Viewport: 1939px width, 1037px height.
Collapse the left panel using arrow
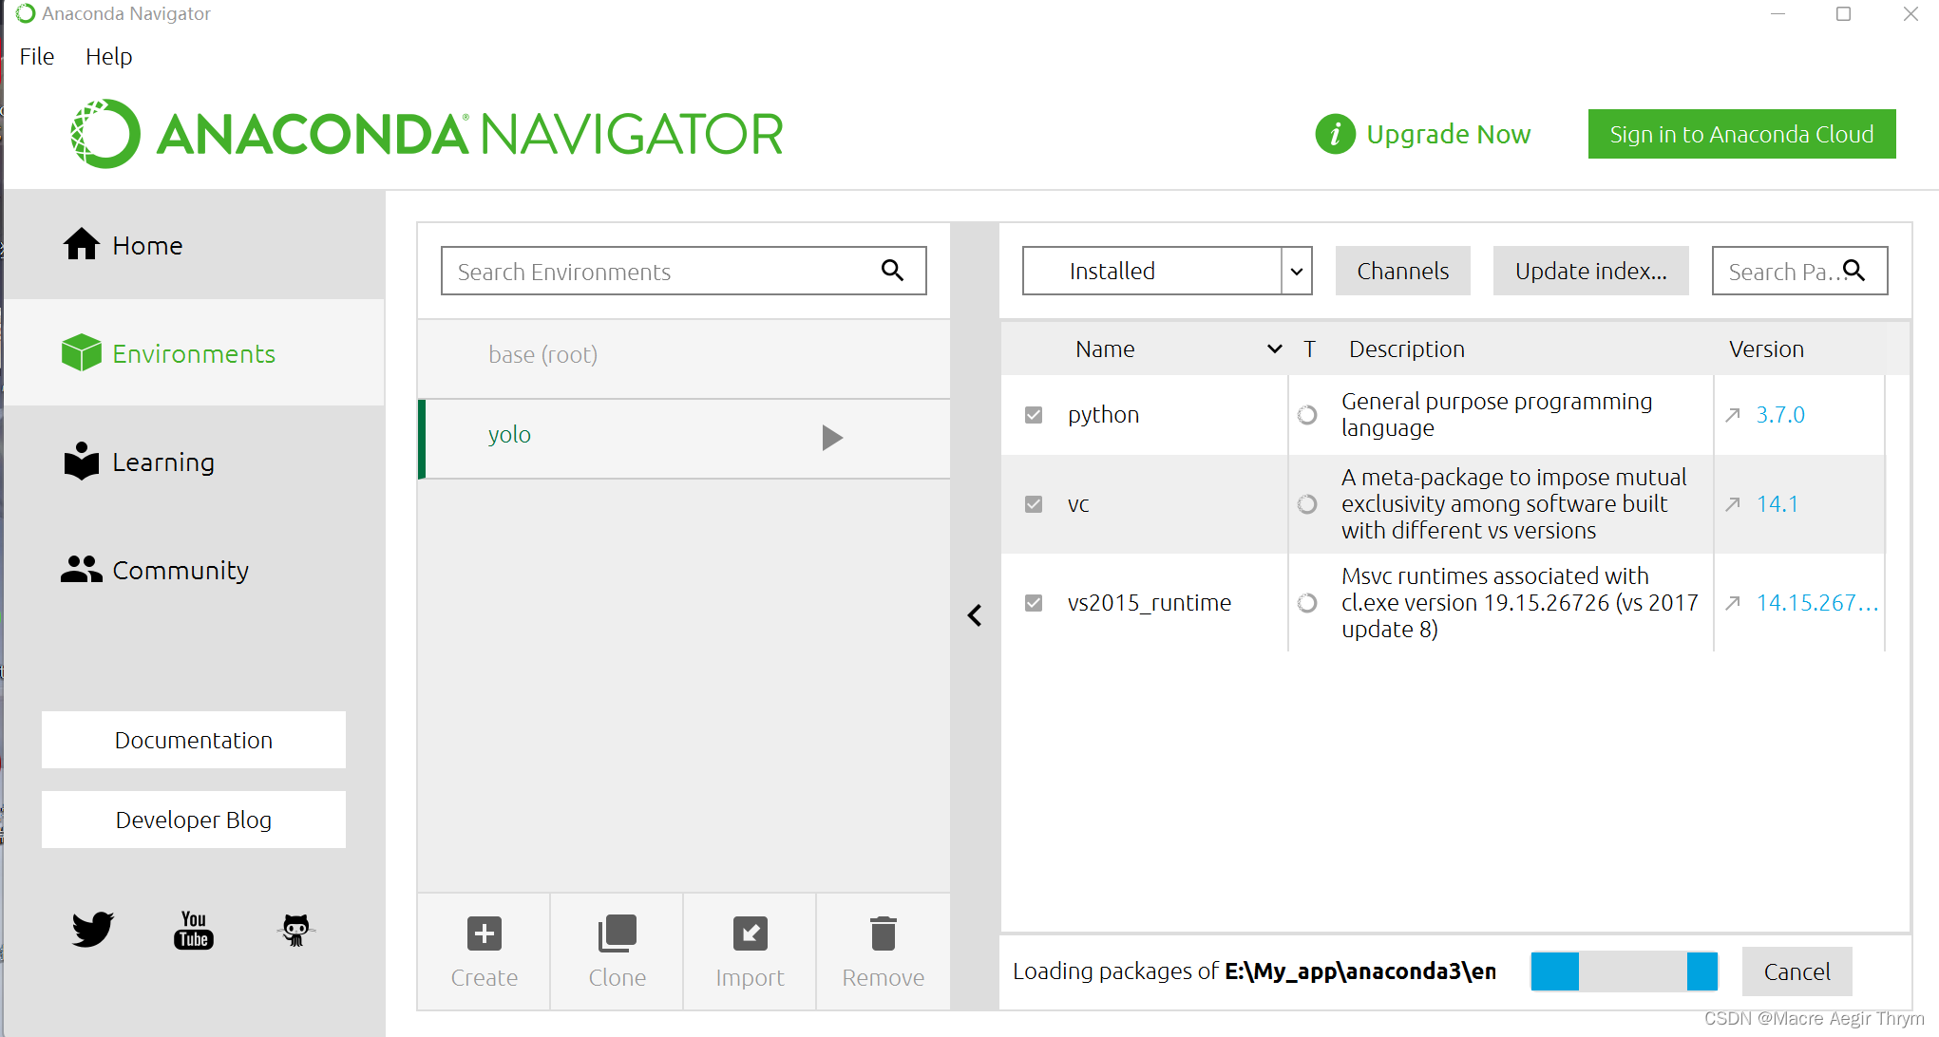click(x=975, y=615)
